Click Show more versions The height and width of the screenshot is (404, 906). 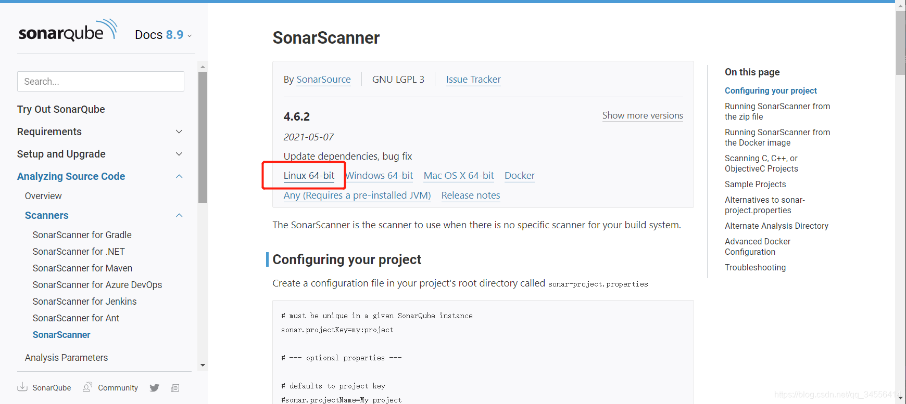642,115
